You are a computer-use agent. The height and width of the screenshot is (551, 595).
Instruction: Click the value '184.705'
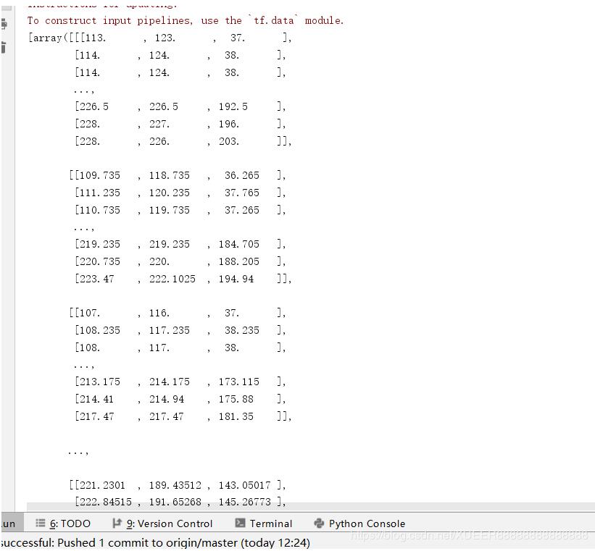tap(238, 244)
